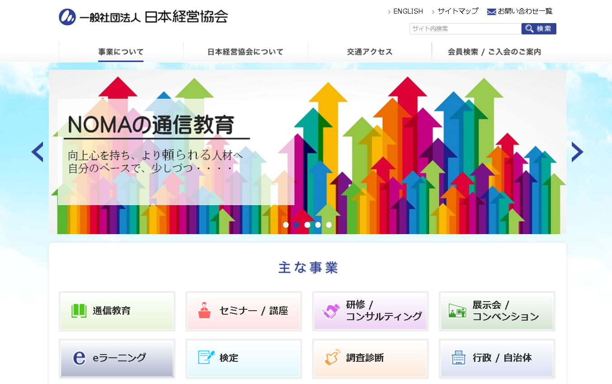Click the exhibition icon for 展示会
Viewport: 612px width, 384px height.
pyautogui.click(x=457, y=311)
